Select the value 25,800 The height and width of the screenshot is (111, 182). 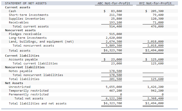click(116, 19)
